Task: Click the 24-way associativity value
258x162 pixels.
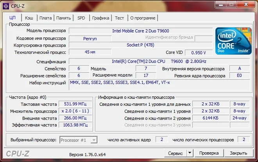Action: point(240,118)
